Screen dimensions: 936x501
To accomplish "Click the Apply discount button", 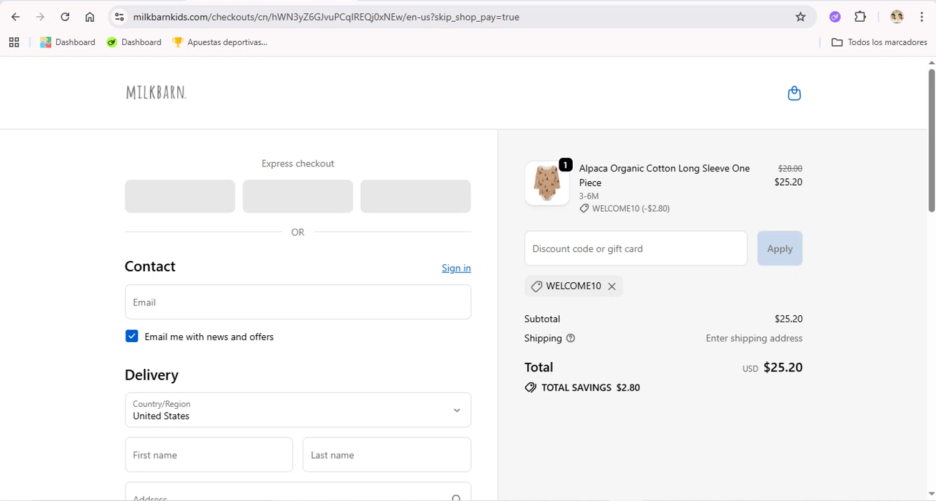I will click(x=779, y=249).
